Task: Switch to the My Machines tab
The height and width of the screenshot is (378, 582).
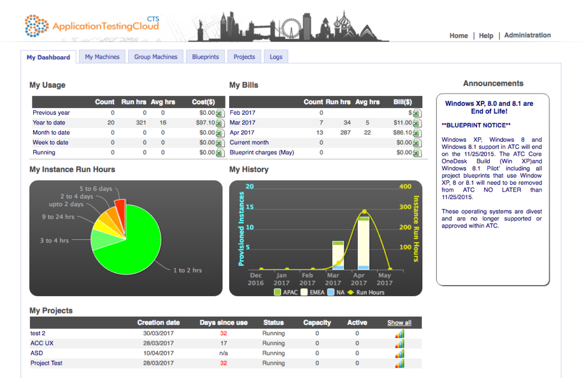Action: 102,57
